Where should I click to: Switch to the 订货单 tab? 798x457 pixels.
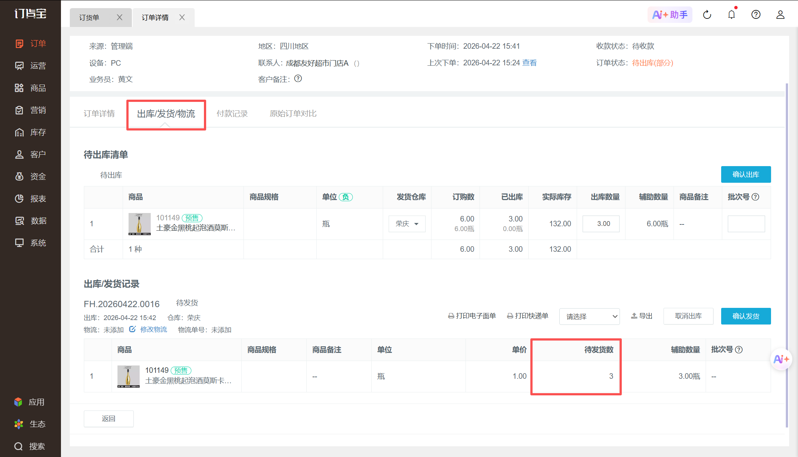click(x=89, y=17)
